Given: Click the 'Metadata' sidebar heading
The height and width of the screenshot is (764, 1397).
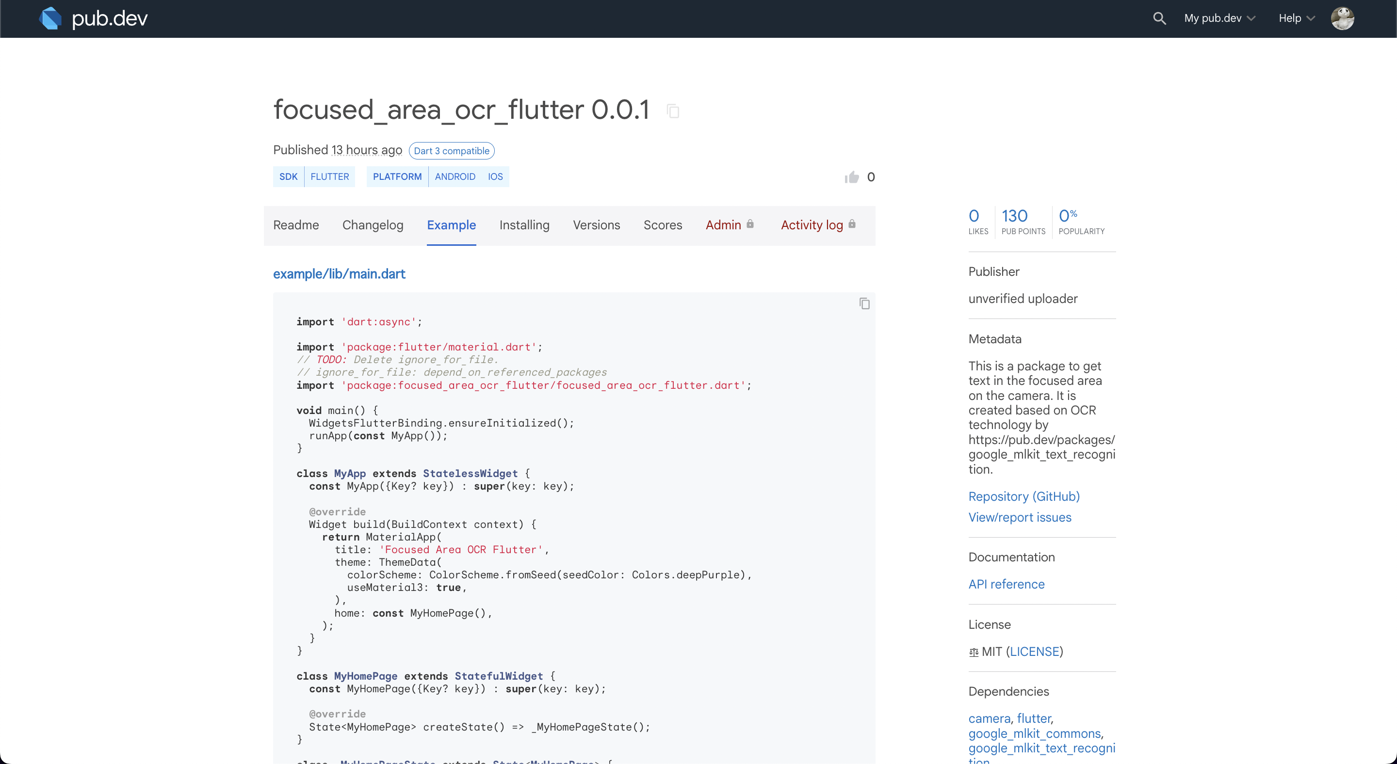Looking at the screenshot, I should tap(994, 339).
